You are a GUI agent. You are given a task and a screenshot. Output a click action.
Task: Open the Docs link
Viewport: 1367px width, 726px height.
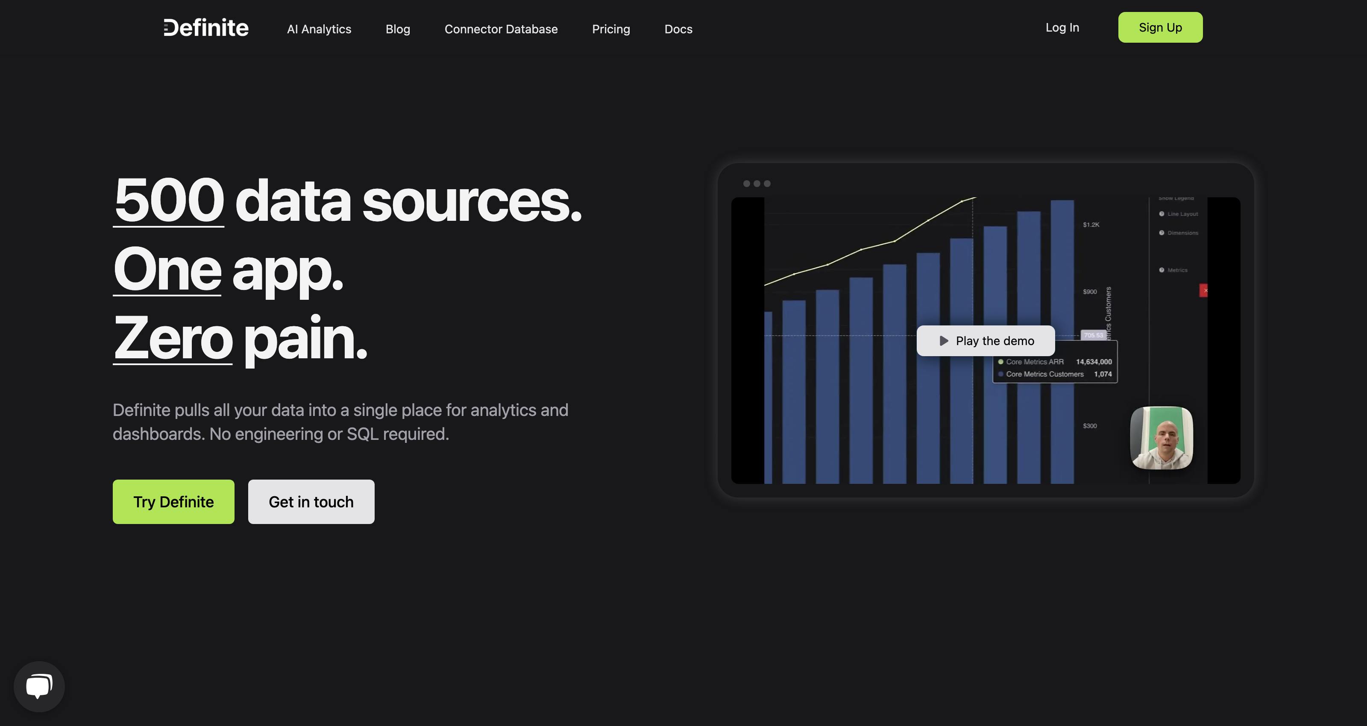coord(678,29)
